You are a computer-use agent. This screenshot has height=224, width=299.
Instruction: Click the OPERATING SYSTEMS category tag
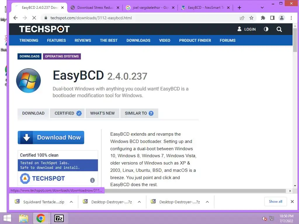click(x=62, y=56)
